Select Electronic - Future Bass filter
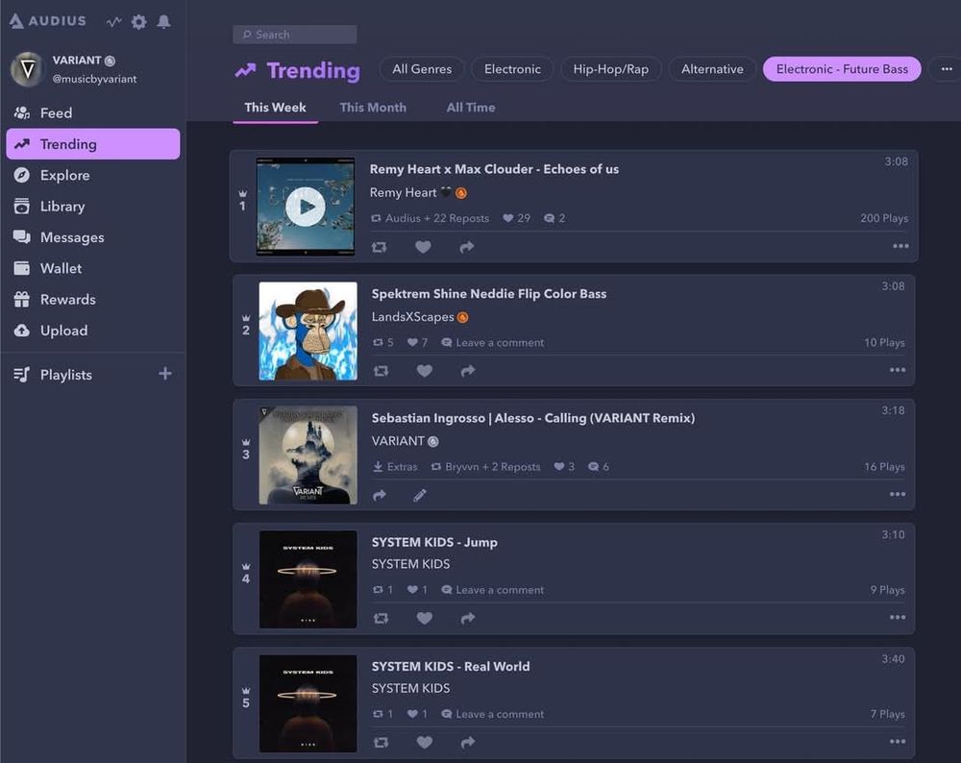 [842, 69]
